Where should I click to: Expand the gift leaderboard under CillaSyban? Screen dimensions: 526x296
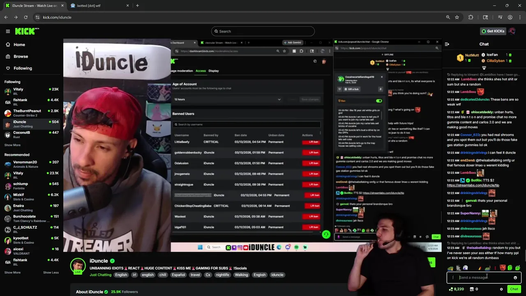pos(484,68)
